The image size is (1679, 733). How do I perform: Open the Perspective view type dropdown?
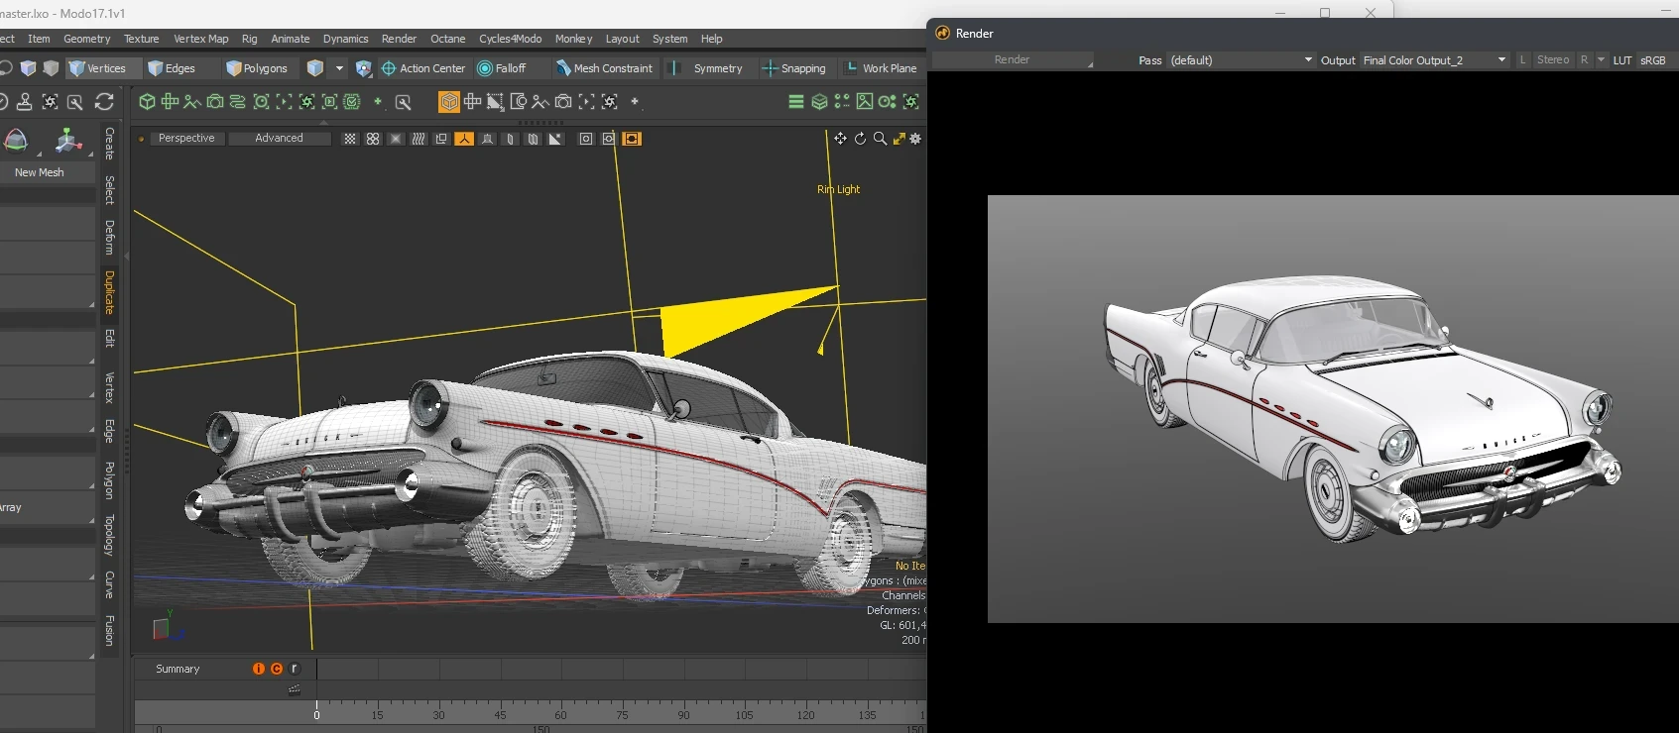185,139
